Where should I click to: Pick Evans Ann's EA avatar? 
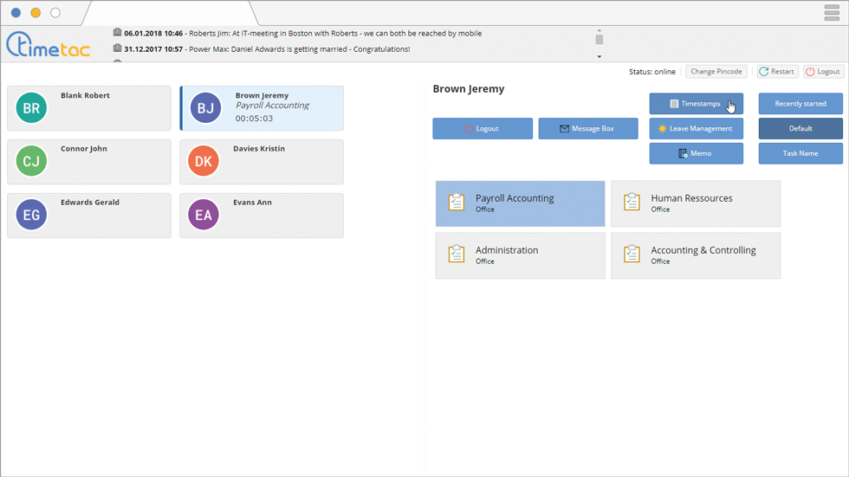click(x=204, y=216)
